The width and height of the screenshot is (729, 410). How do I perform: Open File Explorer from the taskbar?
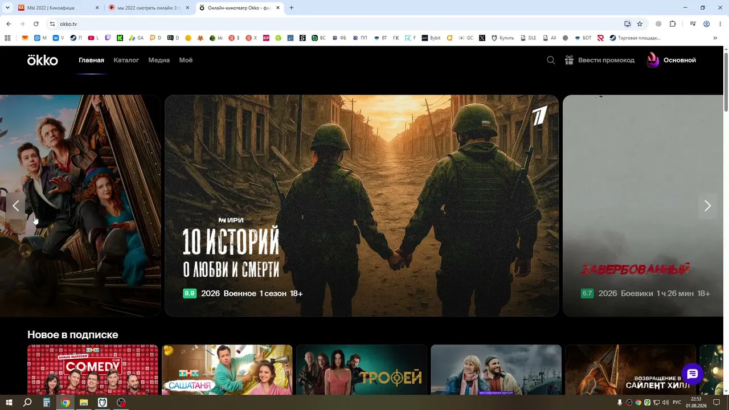coord(84,403)
